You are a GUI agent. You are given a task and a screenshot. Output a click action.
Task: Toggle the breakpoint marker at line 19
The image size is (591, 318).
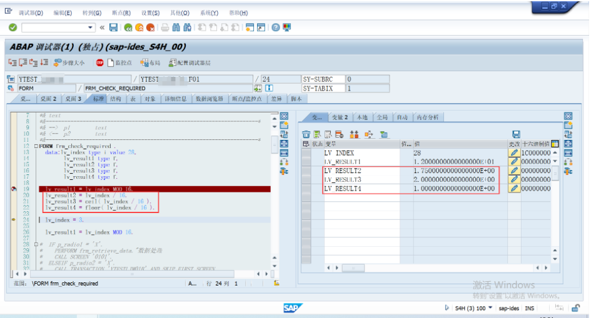tap(14, 189)
